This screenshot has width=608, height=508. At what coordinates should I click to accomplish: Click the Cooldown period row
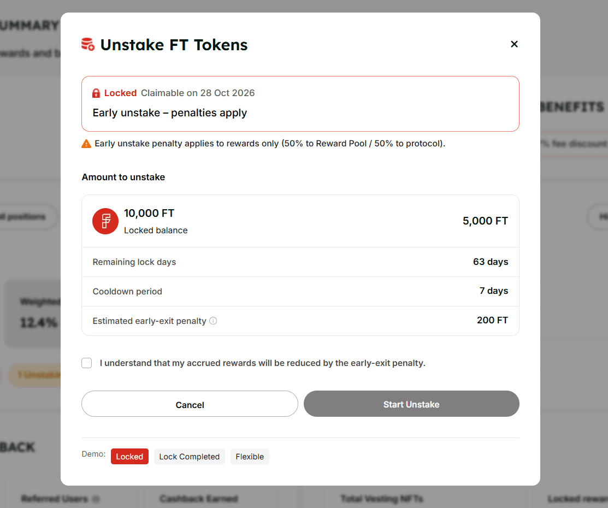click(300, 291)
